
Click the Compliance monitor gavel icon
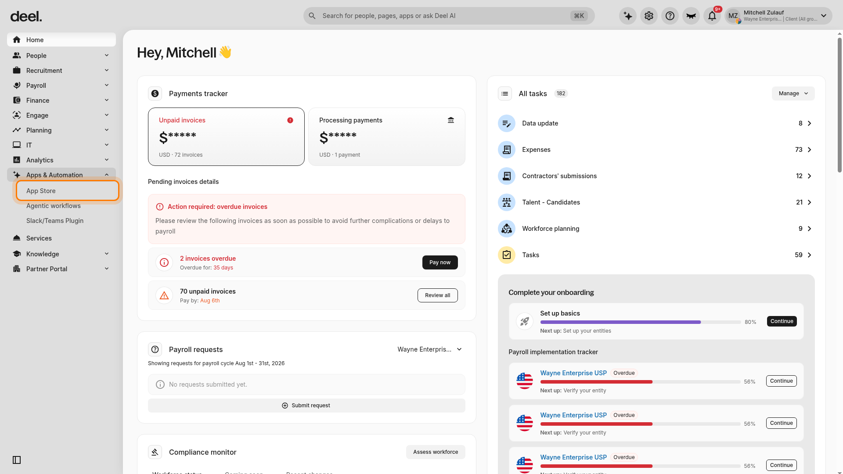[155, 452]
